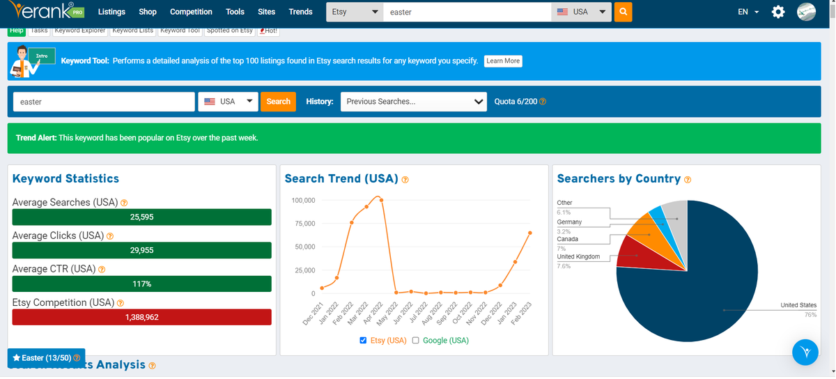
Task: Open the Sites menu
Action: [x=266, y=12]
